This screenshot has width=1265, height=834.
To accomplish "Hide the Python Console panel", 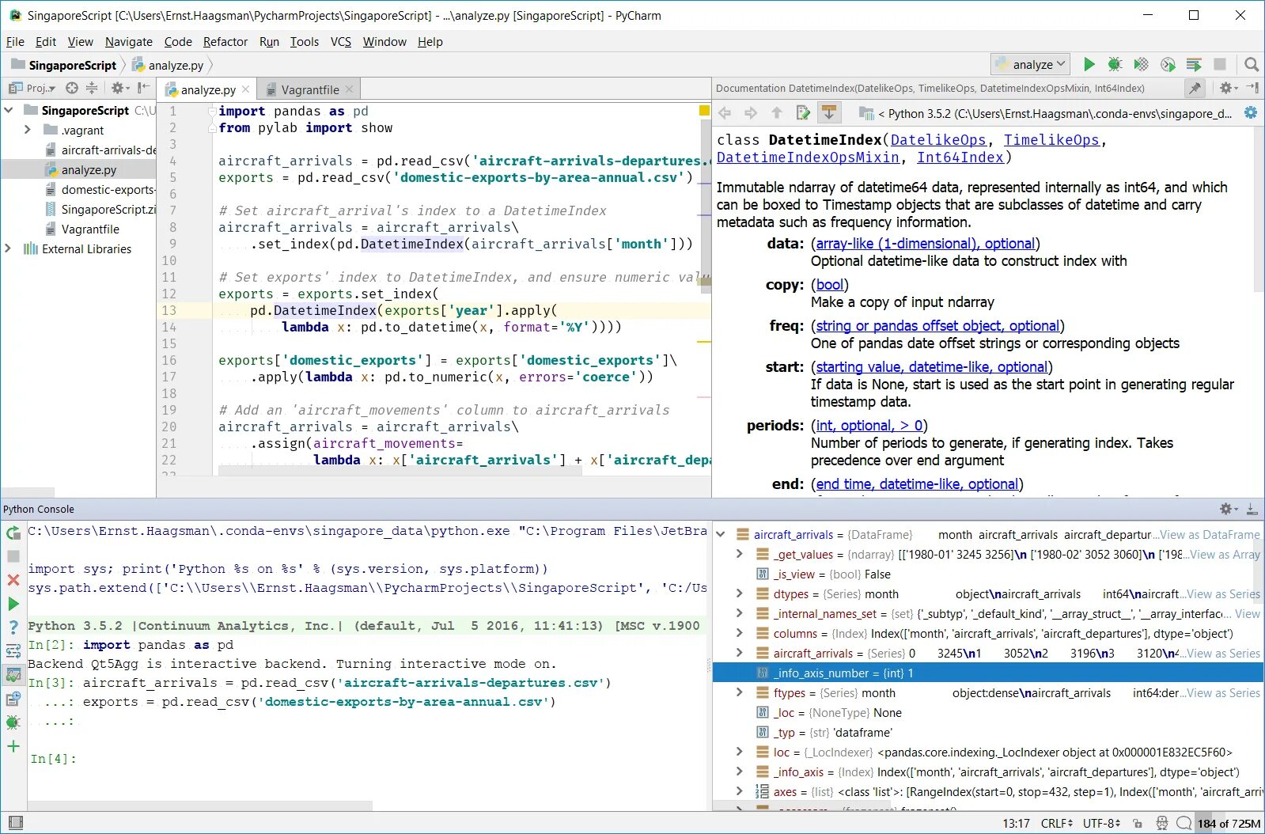I will click(1252, 509).
